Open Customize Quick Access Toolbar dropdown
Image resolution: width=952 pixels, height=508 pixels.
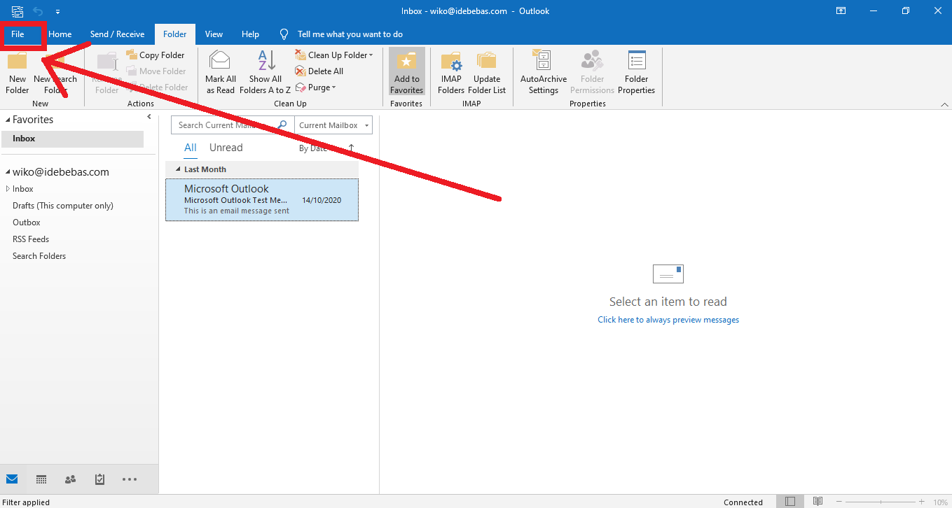(57, 11)
